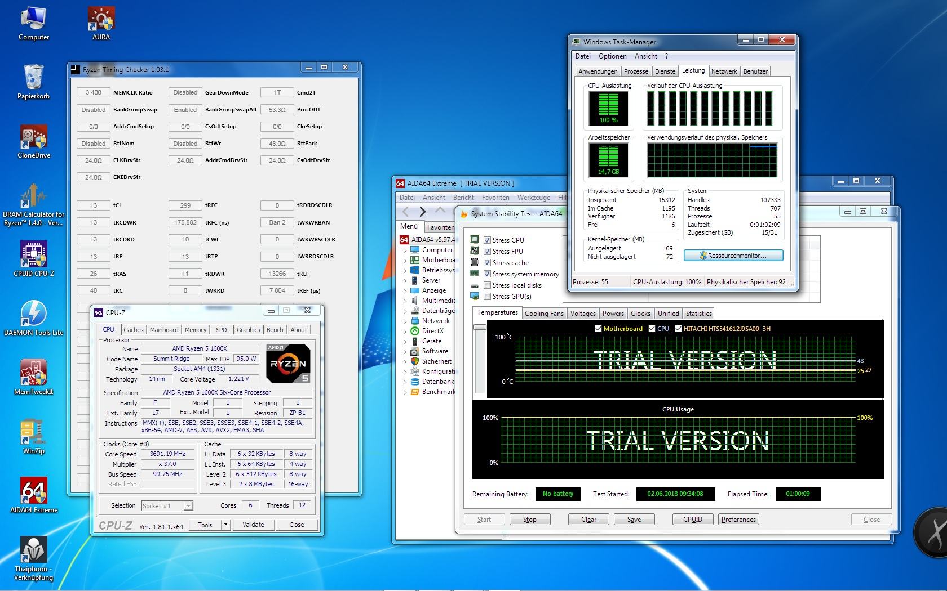Screen dimensions: 947x591
Task: Open the CPU-Z Tools dropdown arrow
Action: tap(225, 525)
